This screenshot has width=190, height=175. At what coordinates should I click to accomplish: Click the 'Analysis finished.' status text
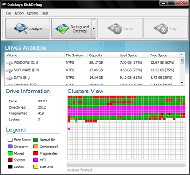[80, 170]
